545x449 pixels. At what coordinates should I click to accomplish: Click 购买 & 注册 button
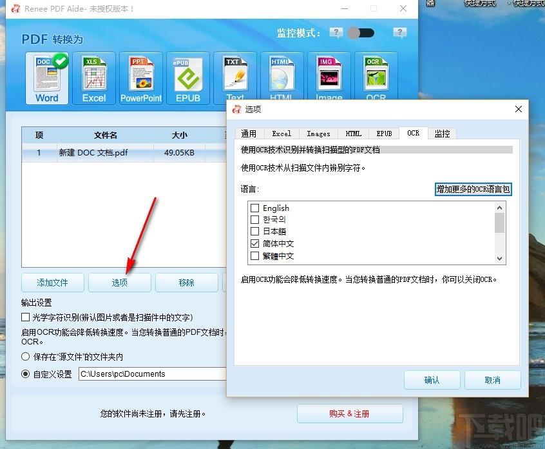(350, 414)
